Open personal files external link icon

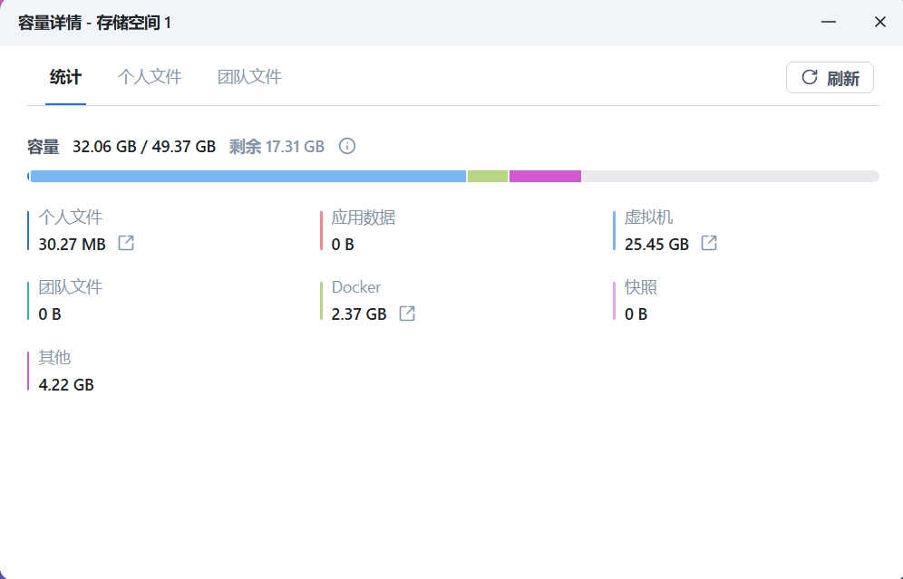(126, 244)
